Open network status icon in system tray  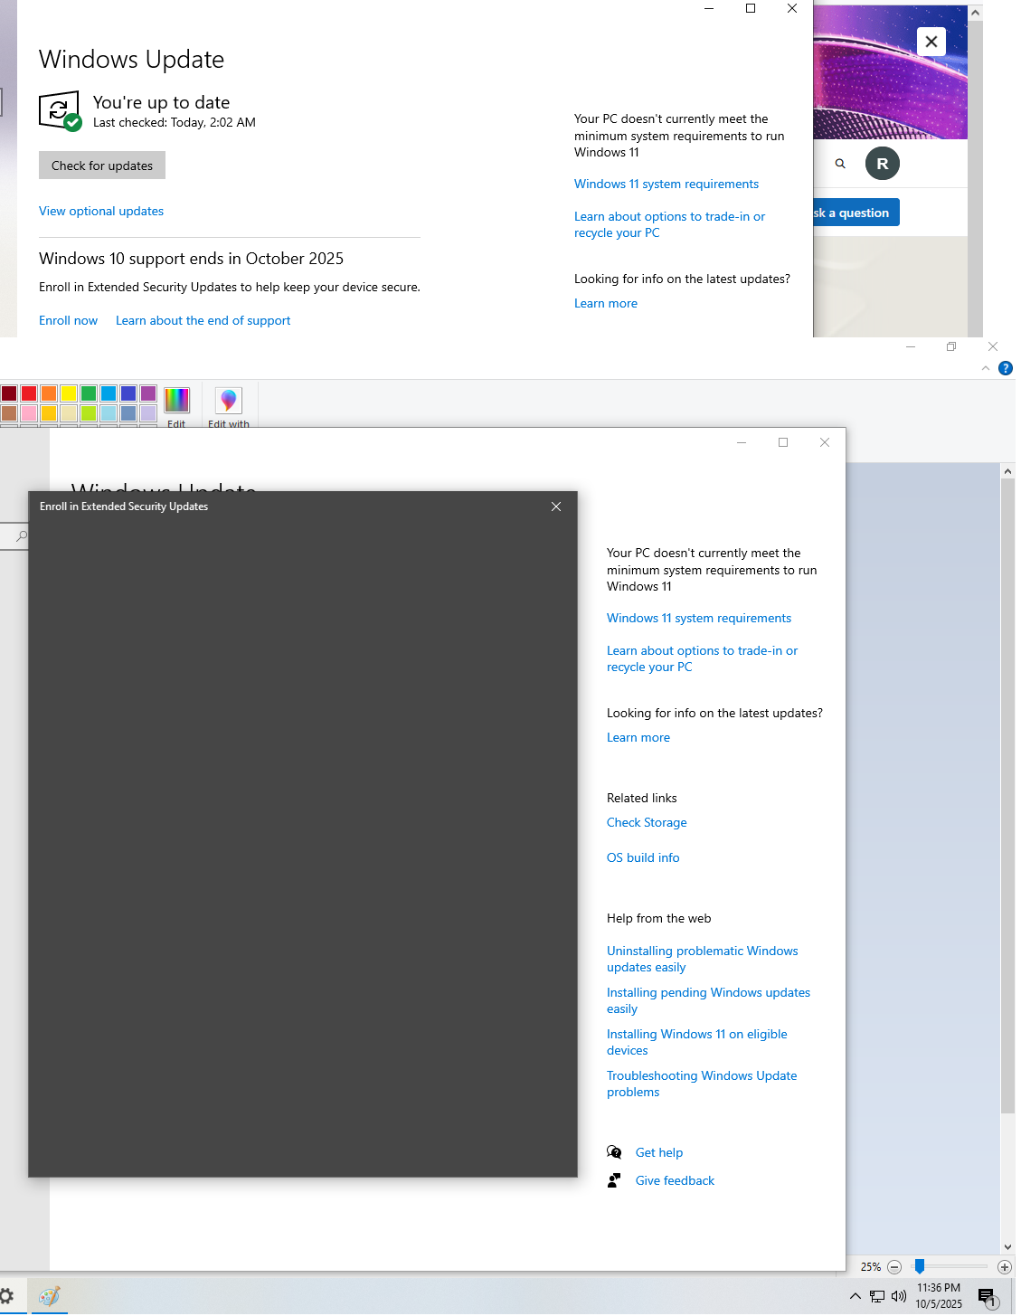tap(877, 1296)
